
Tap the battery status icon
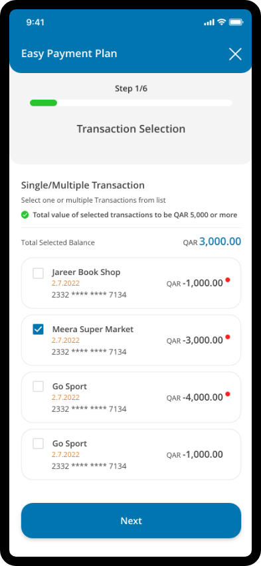click(x=236, y=23)
